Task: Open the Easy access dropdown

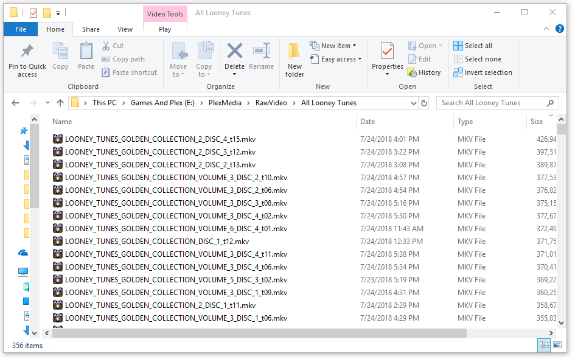Action: pyautogui.click(x=335, y=59)
